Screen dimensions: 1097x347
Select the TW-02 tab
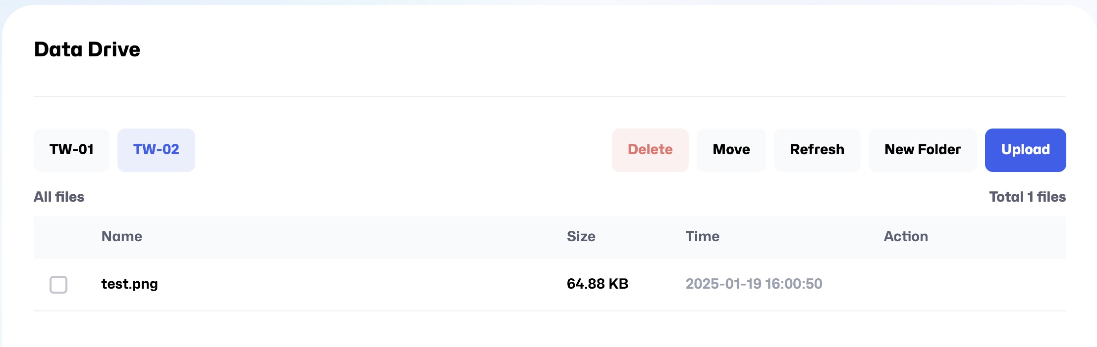tap(156, 150)
